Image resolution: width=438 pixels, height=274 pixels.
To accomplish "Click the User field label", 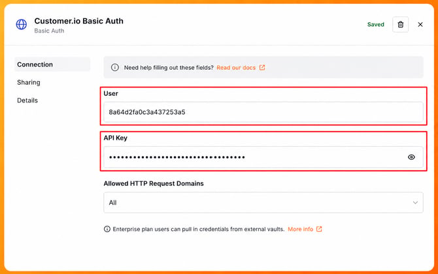I will click(x=110, y=94).
